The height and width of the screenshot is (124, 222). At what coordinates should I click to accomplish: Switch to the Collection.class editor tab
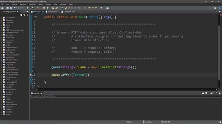(x=68, y=12)
